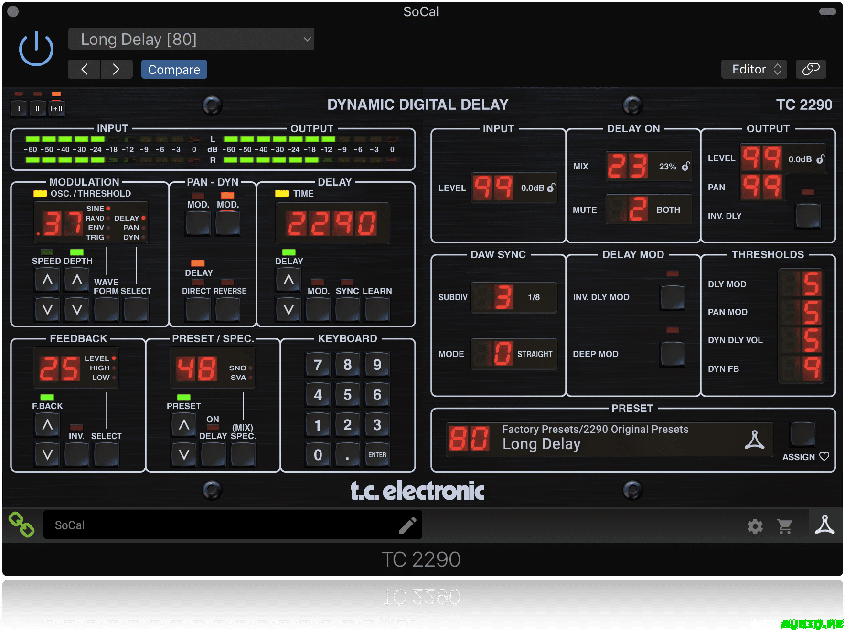Screen dimensions: 845x630
Task: Toggle the DEEP MOD button
Action: (672, 354)
